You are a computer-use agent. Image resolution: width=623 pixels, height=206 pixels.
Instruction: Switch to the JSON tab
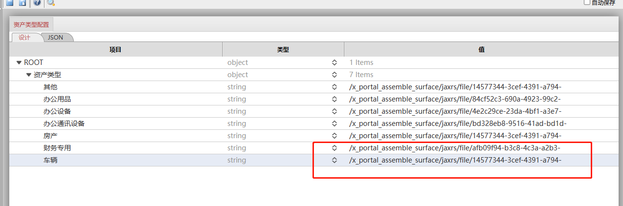56,37
